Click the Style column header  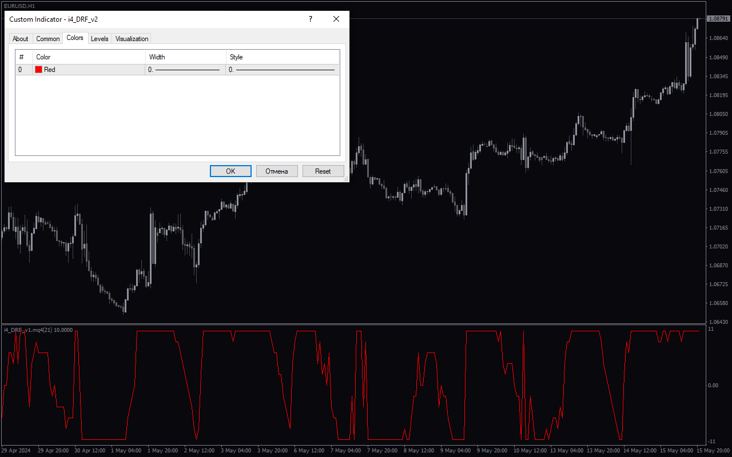pyautogui.click(x=283, y=57)
